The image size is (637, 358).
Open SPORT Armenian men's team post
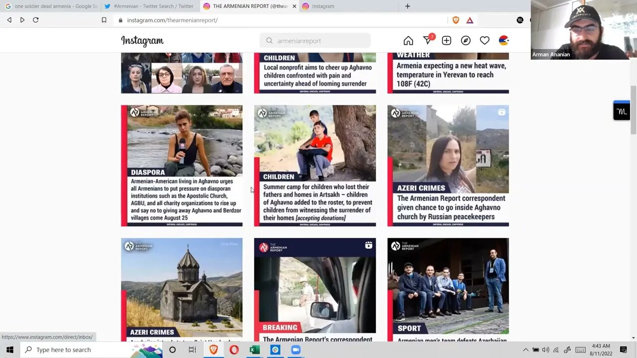(x=448, y=289)
